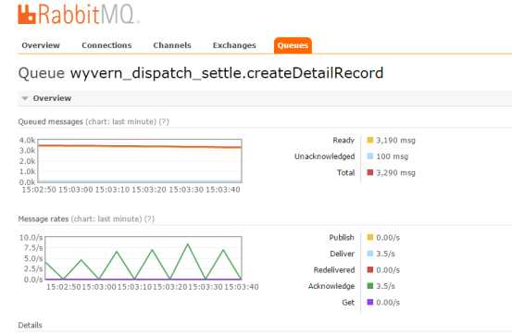512x336 pixels.
Task: Change the Queued messages chart range link
Action: tap(120, 122)
